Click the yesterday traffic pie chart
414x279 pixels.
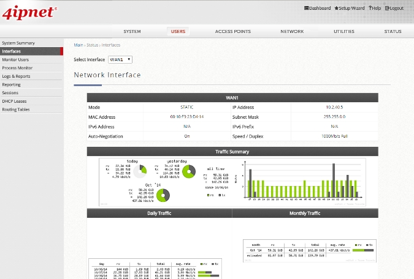(x=188, y=170)
